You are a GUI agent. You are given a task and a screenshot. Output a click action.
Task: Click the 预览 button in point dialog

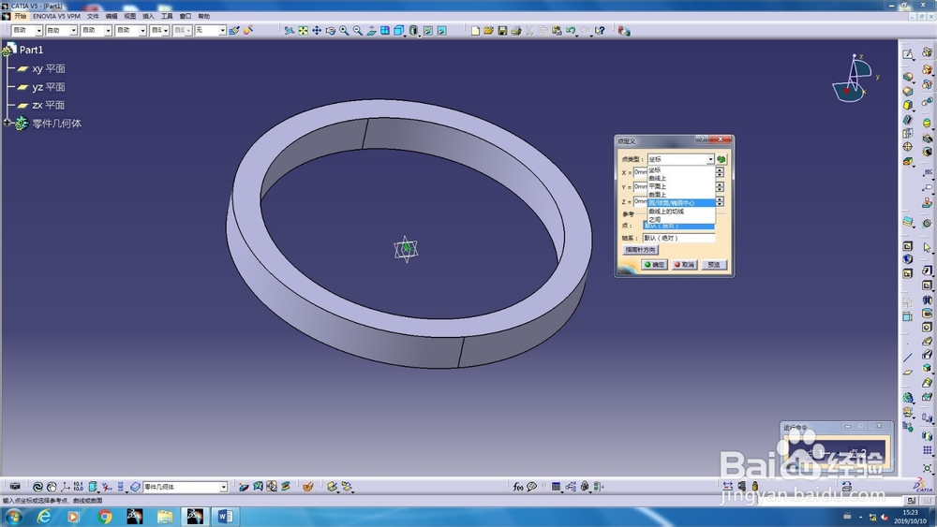coord(713,264)
